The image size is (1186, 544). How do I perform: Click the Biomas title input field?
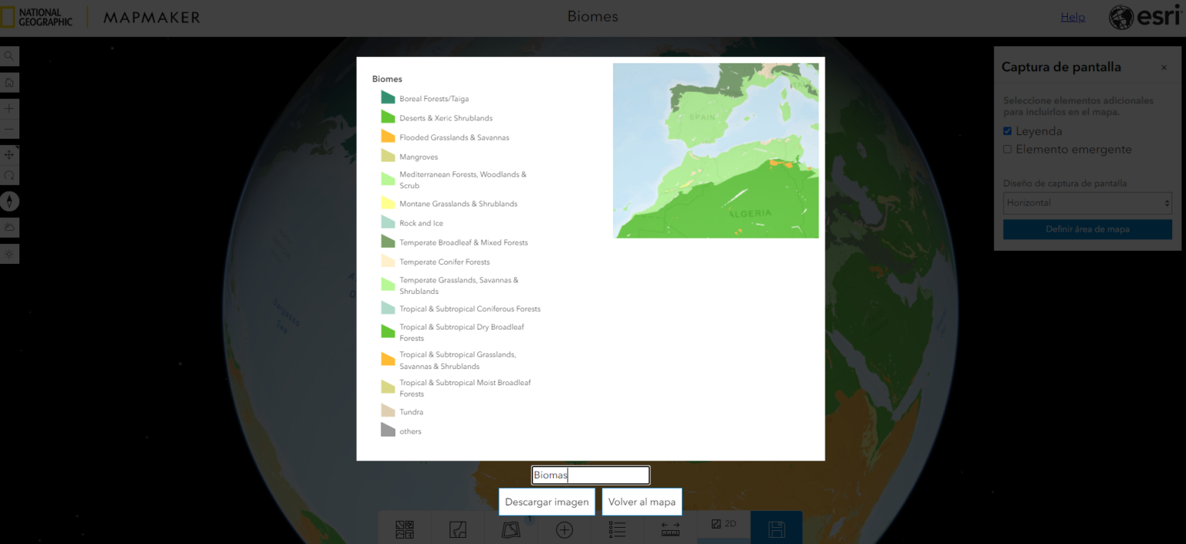590,475
